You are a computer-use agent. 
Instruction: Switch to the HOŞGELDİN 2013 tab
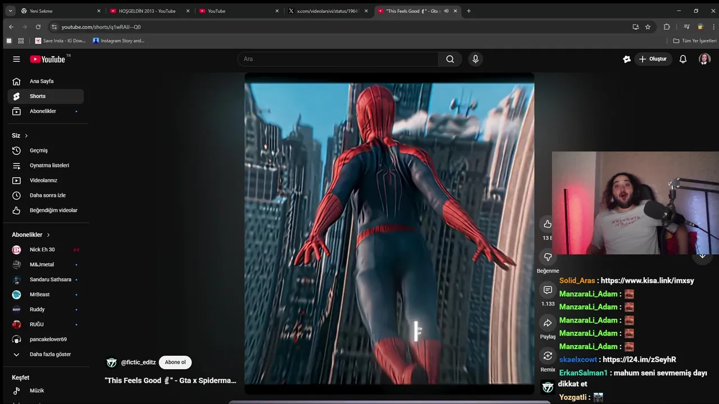point(147,11)
